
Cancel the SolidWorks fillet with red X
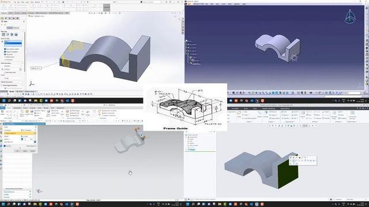tap(5, 24)
